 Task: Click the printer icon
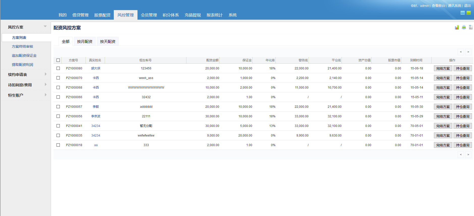[464, 27]
